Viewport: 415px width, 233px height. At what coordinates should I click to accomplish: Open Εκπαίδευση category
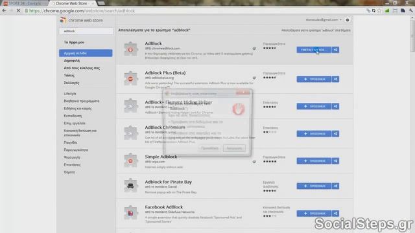73,116
